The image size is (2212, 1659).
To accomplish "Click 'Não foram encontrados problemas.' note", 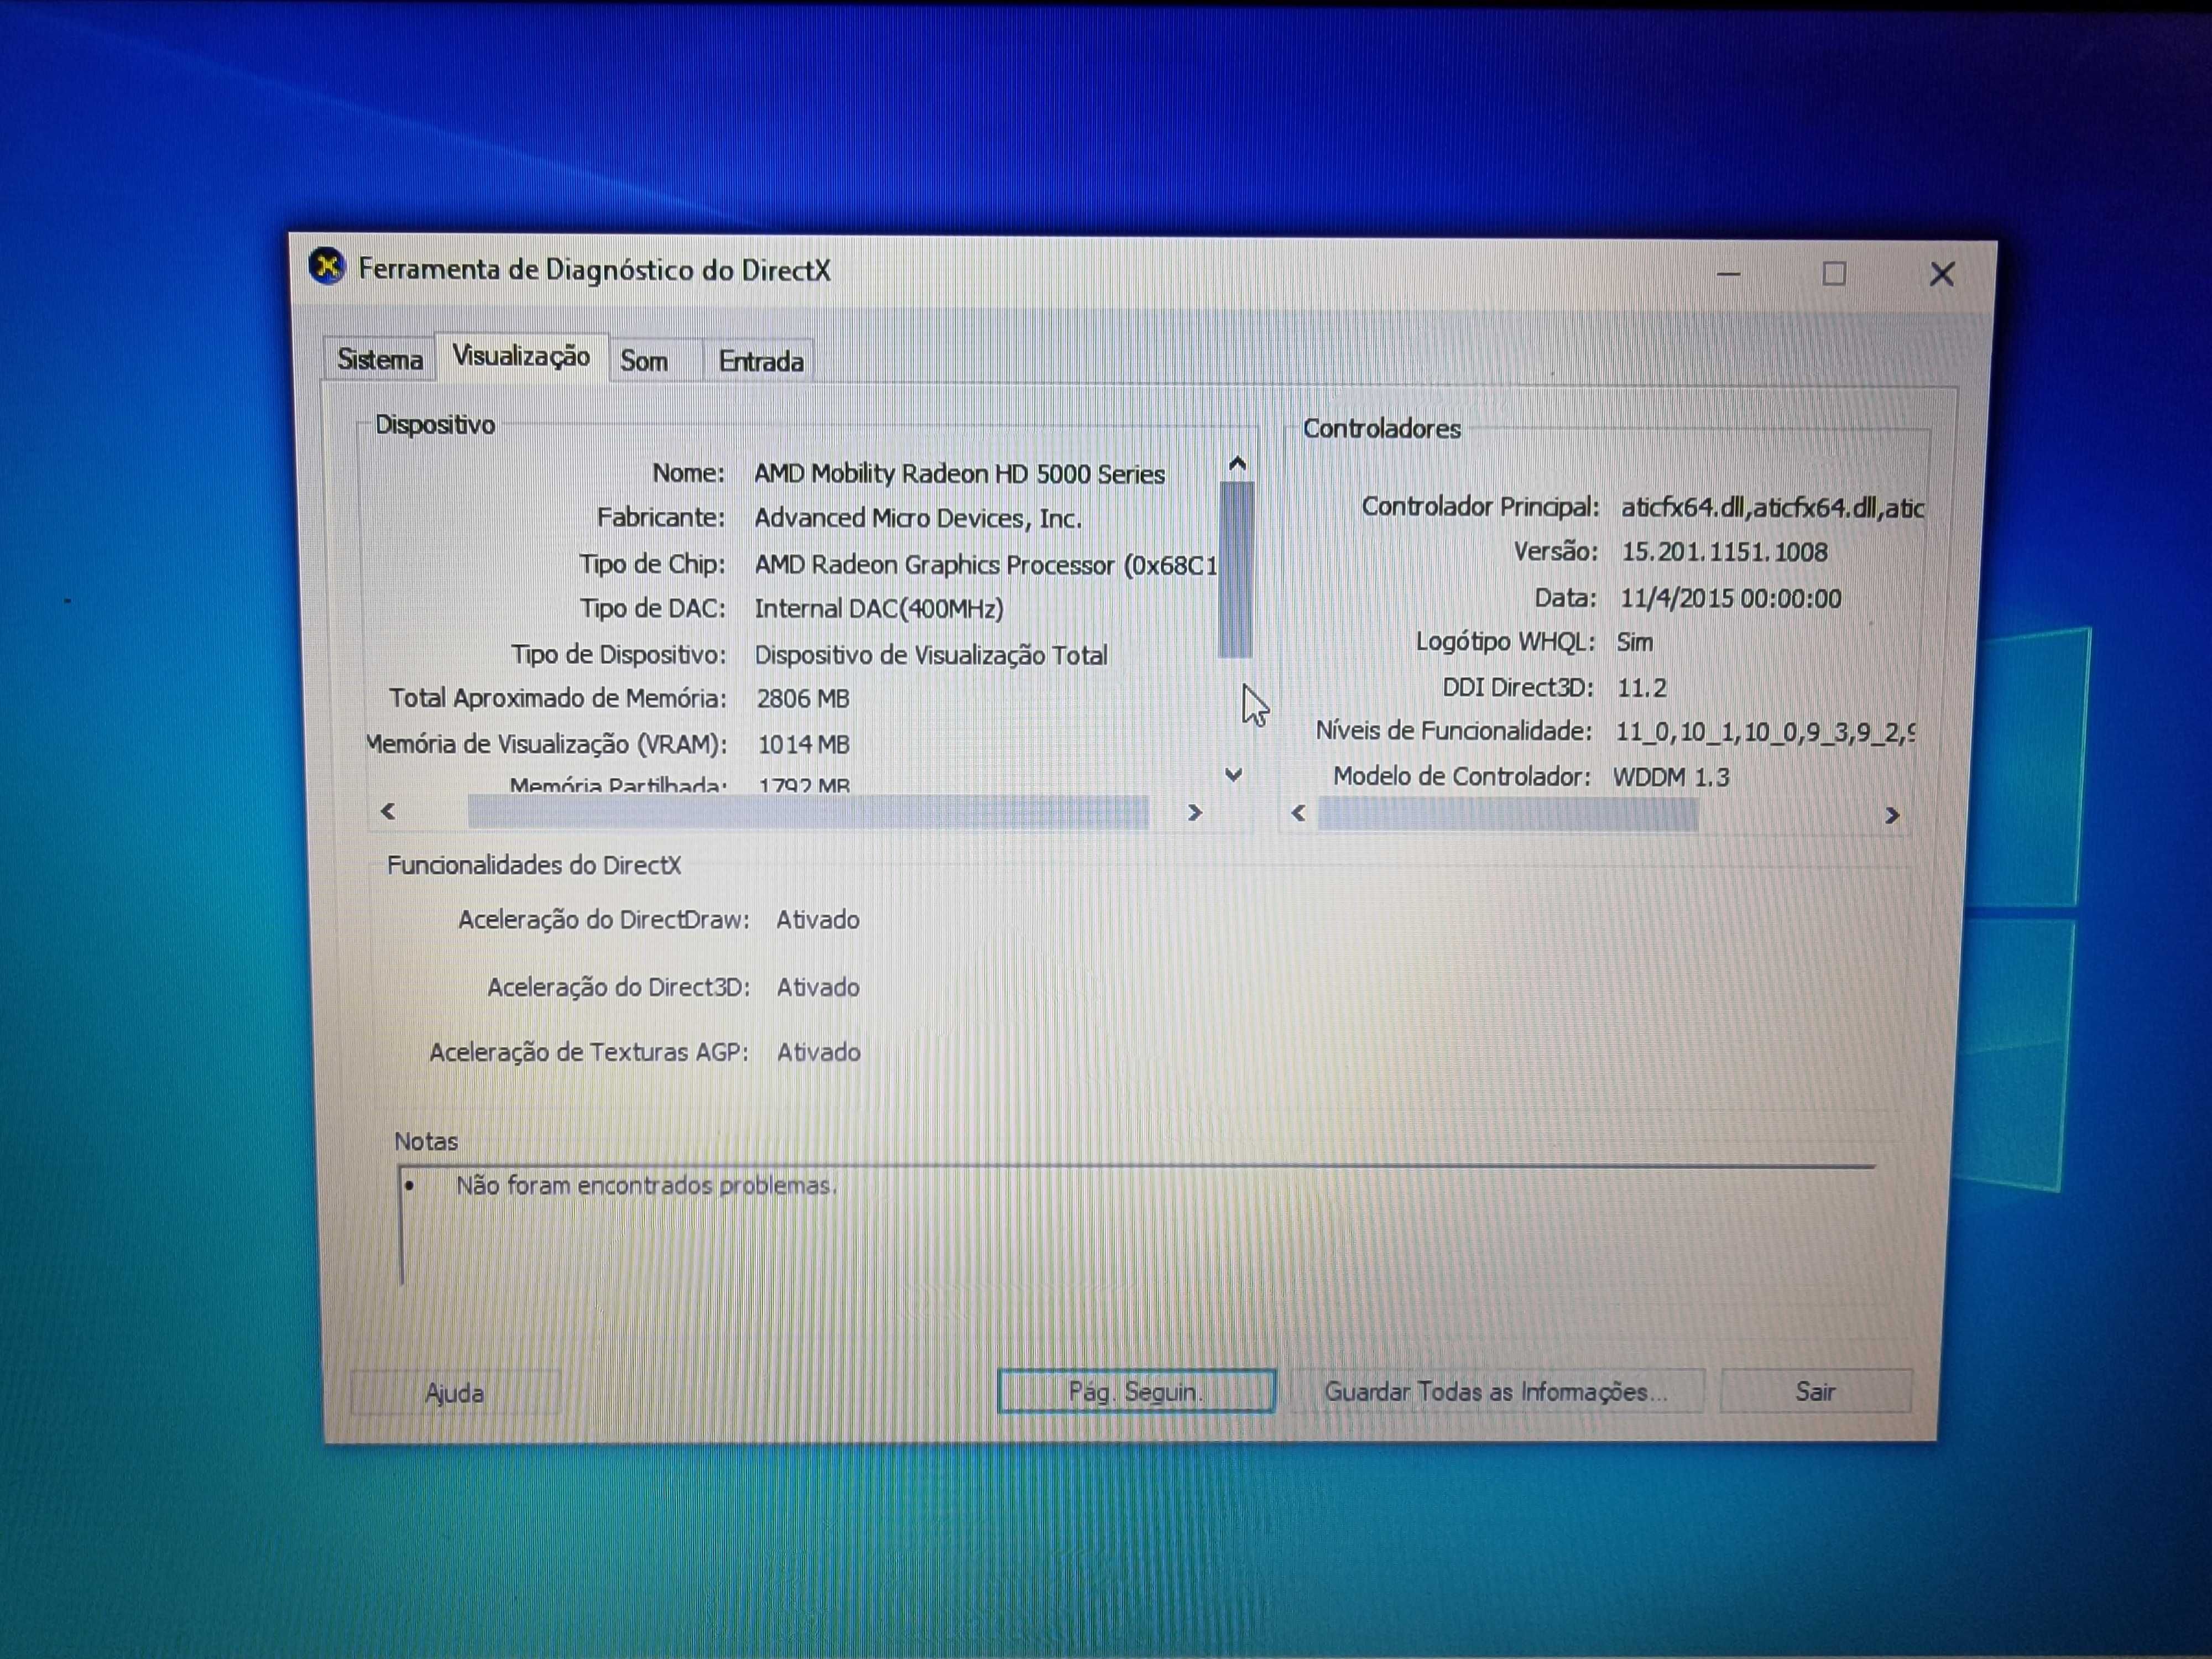I will coord(646,1185).
